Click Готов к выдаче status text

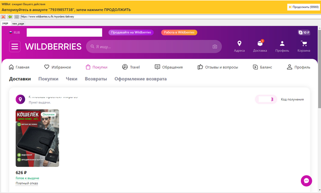click(28, 178)
